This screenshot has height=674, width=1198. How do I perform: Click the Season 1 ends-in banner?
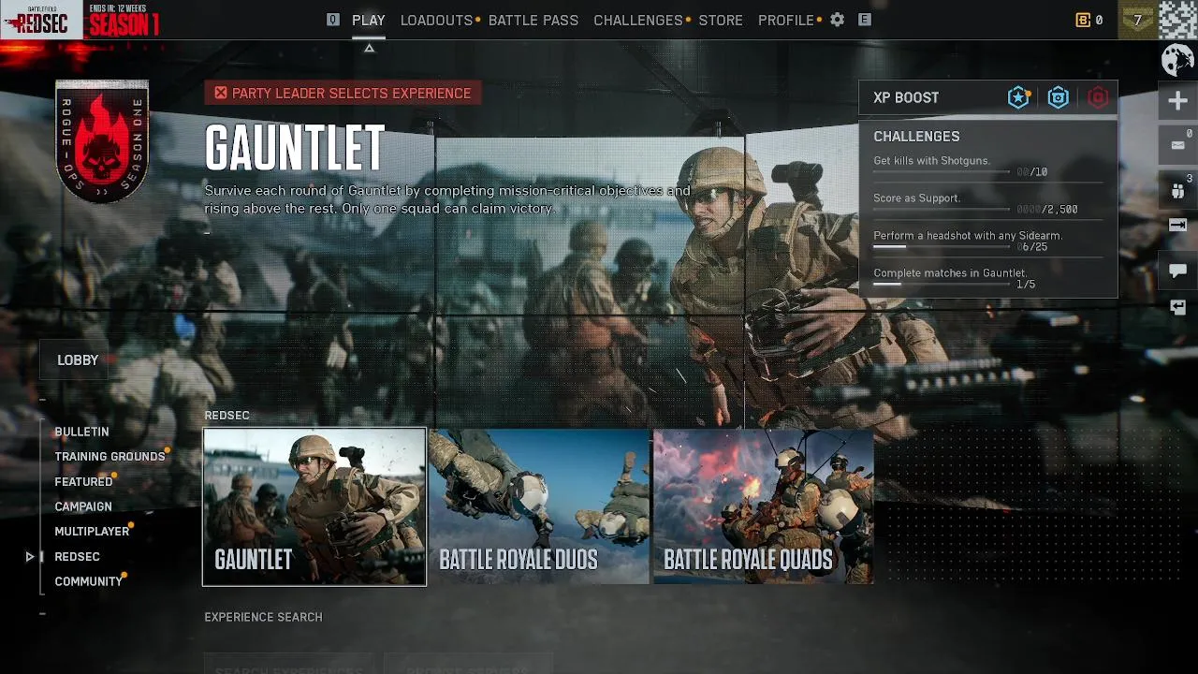(124, 20)
